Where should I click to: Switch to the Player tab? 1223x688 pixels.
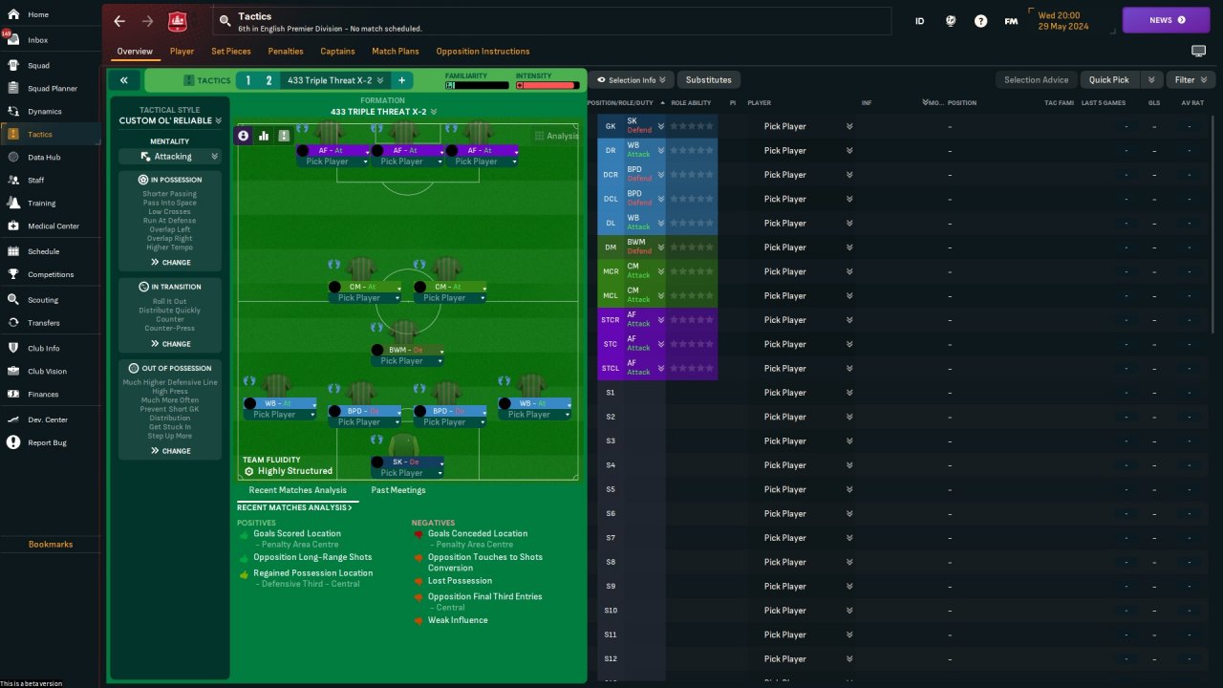(x=182, y=52)
